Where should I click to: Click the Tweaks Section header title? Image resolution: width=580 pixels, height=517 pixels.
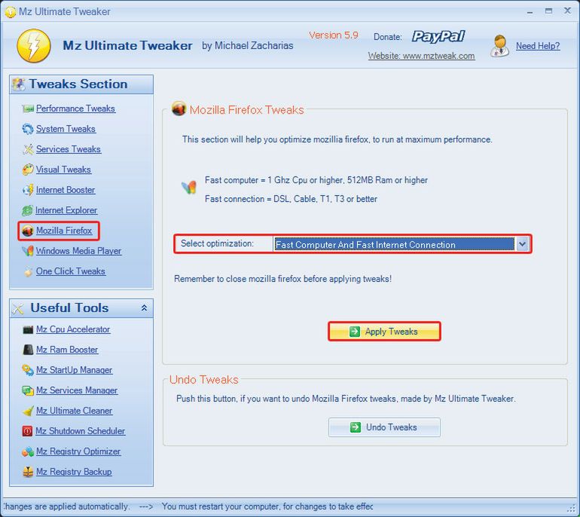(78, 84)
